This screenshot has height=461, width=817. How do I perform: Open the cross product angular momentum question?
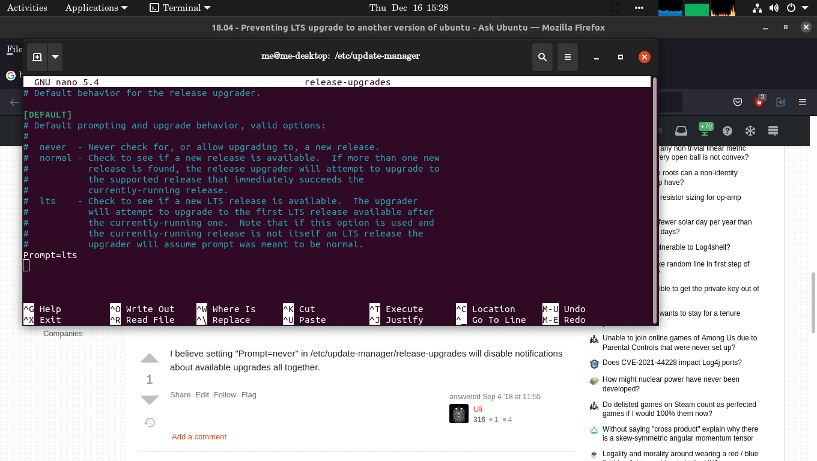click(x=680, y=434)
